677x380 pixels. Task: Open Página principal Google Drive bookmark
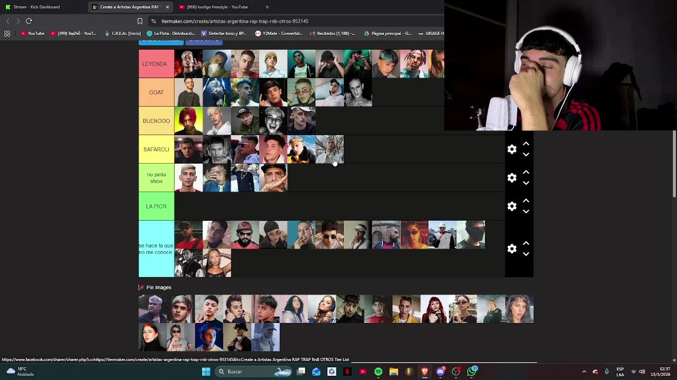pos(387,33)
